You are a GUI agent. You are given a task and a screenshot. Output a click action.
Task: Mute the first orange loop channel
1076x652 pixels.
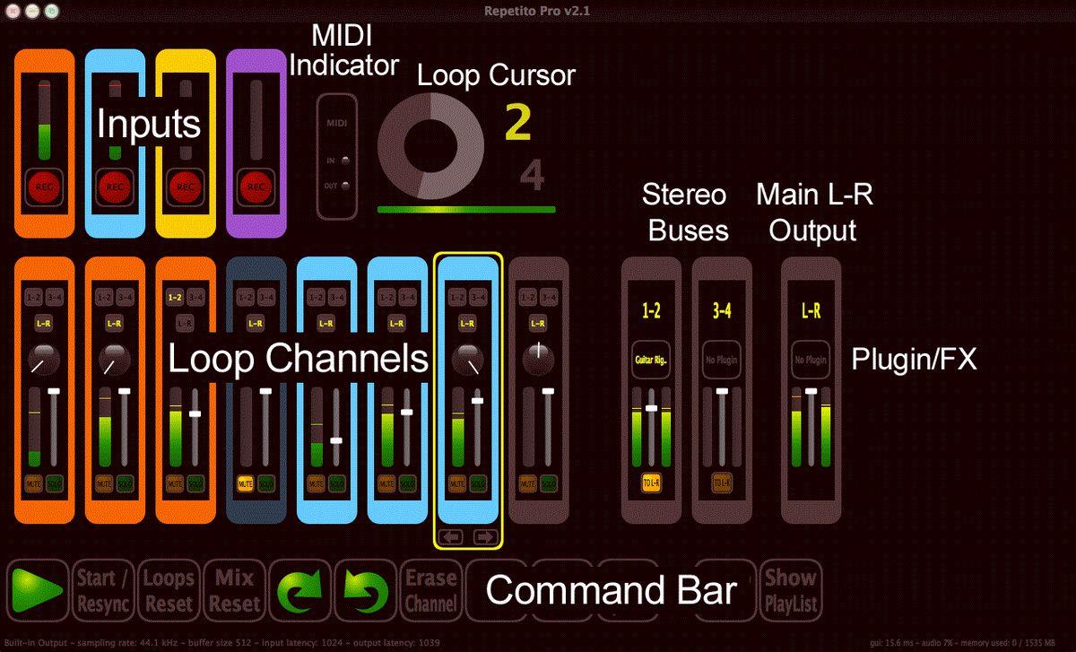pos(34,483)
